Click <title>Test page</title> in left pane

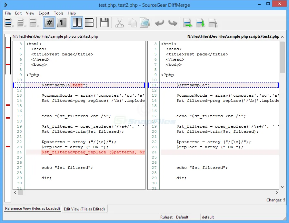(62, 54)
